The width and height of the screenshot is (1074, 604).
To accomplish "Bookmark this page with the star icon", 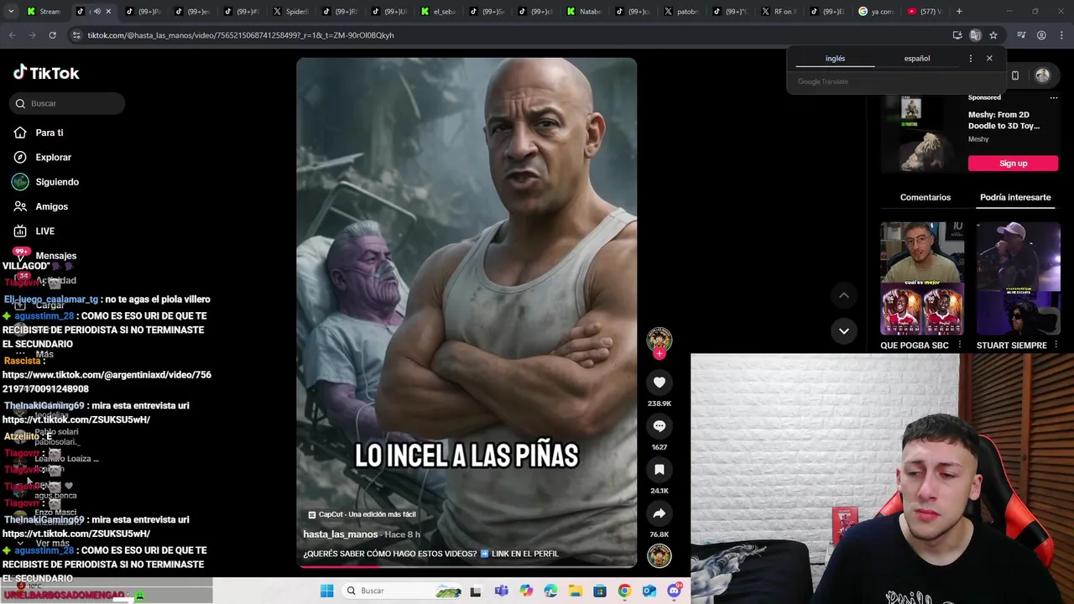I will [993, 35].
